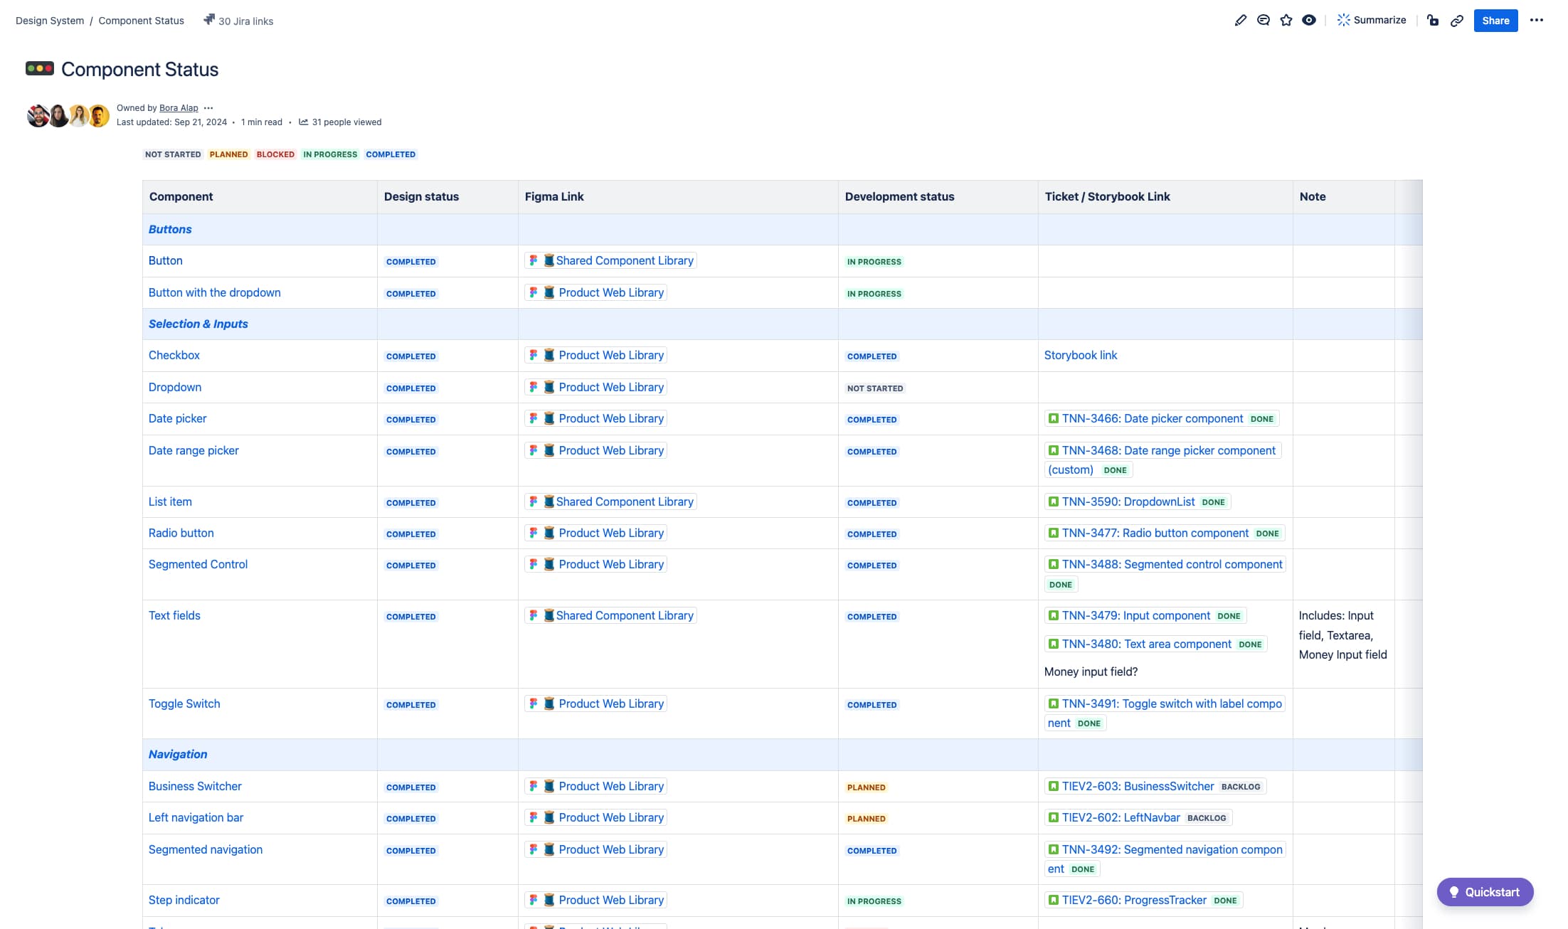The height and width of the screenshot is (929, 1568).
Task: Select Component Status breadcrumb item
Action: tap(141, 21)
